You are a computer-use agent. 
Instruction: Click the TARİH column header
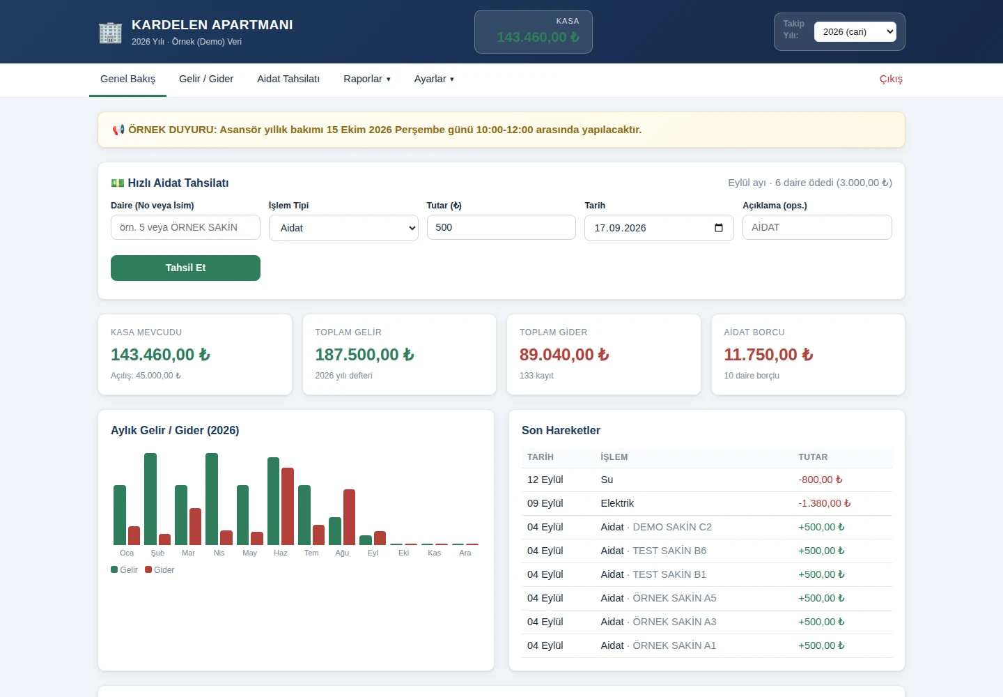(x=541, y=457)
